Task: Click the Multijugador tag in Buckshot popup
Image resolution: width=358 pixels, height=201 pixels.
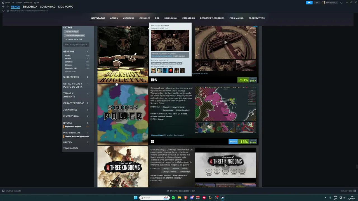Action: click(156, 63)
